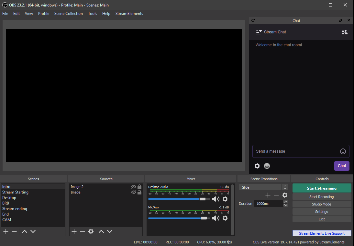354x246 pixels.
Task: Open source properties gear
Action: (91, 231)
